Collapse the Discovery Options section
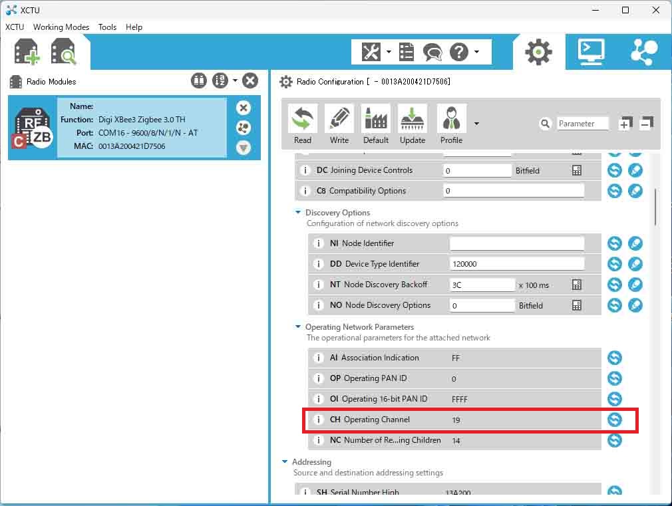 click(x=298, y=213)
